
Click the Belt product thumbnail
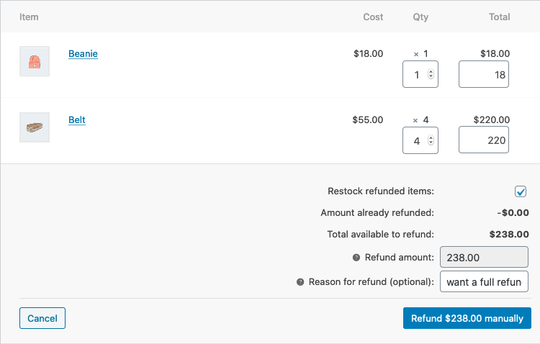35,127
